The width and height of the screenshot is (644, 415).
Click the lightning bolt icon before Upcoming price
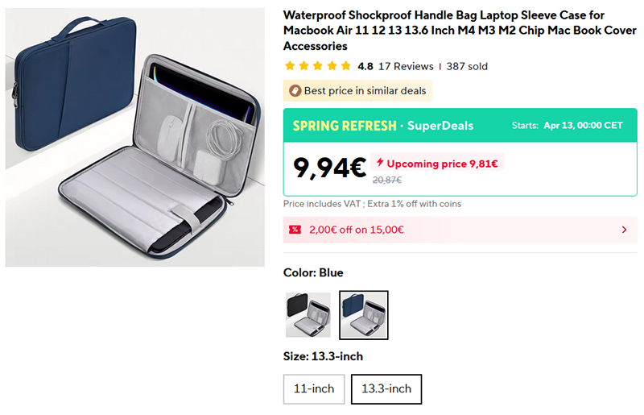tap(380, 163)
